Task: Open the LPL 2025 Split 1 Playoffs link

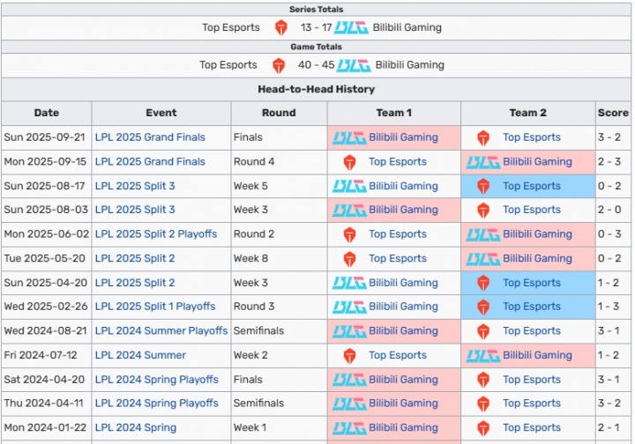Action: coord(155,307)
